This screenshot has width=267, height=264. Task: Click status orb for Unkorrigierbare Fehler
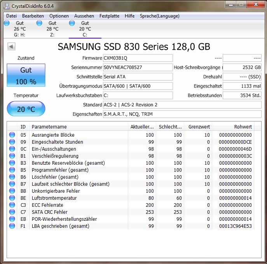[12, 191]
